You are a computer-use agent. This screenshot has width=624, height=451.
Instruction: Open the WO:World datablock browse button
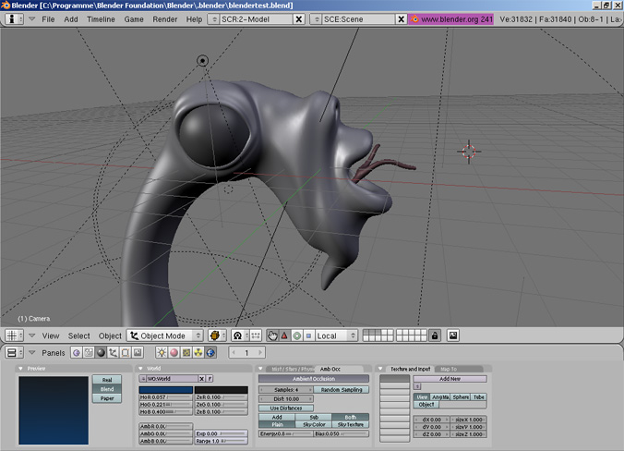pyautogui.click(x=142, y=379)
